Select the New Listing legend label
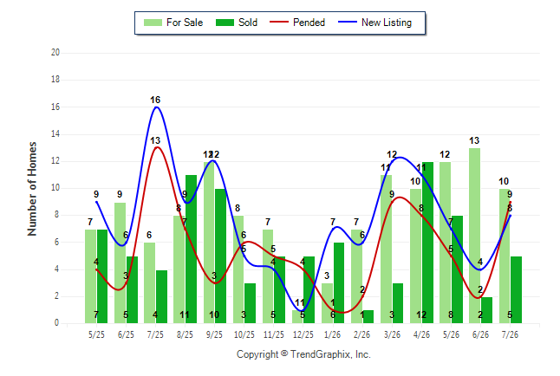 [x=387, y=23]
